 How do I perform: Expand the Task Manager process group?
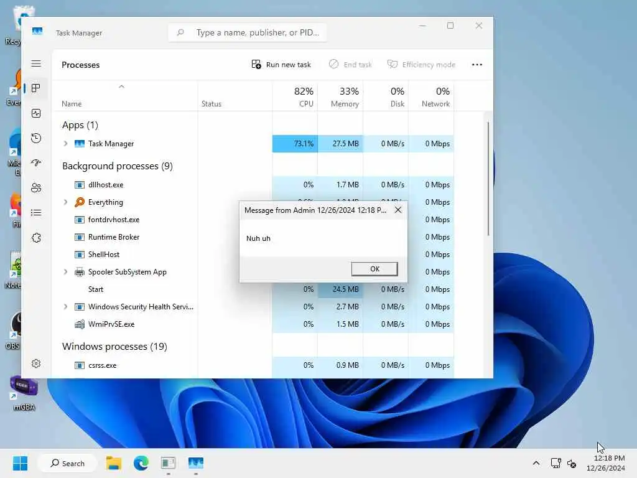pyautogui.click(x=65, y=144)
